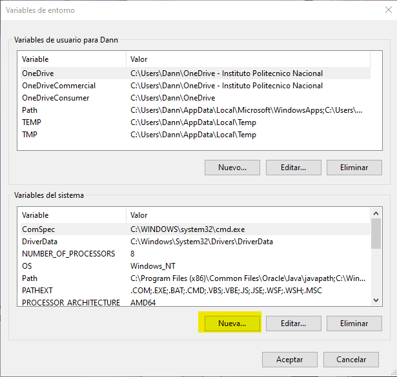Click Valor column header in system list

tap(248, 215)
